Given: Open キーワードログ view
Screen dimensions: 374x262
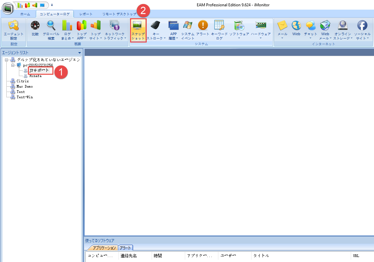Looking at the screenshot, I should tap(219, 30).
